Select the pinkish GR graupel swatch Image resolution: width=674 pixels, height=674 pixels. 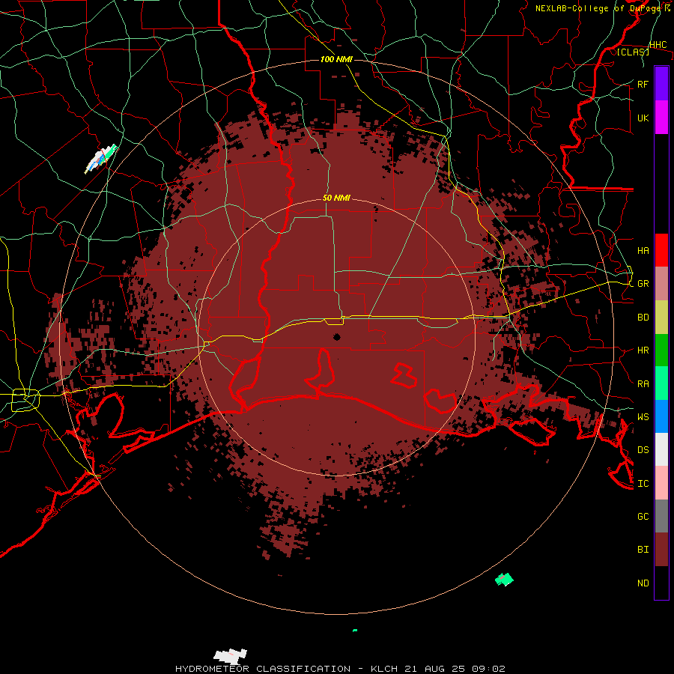click(661, 284)
